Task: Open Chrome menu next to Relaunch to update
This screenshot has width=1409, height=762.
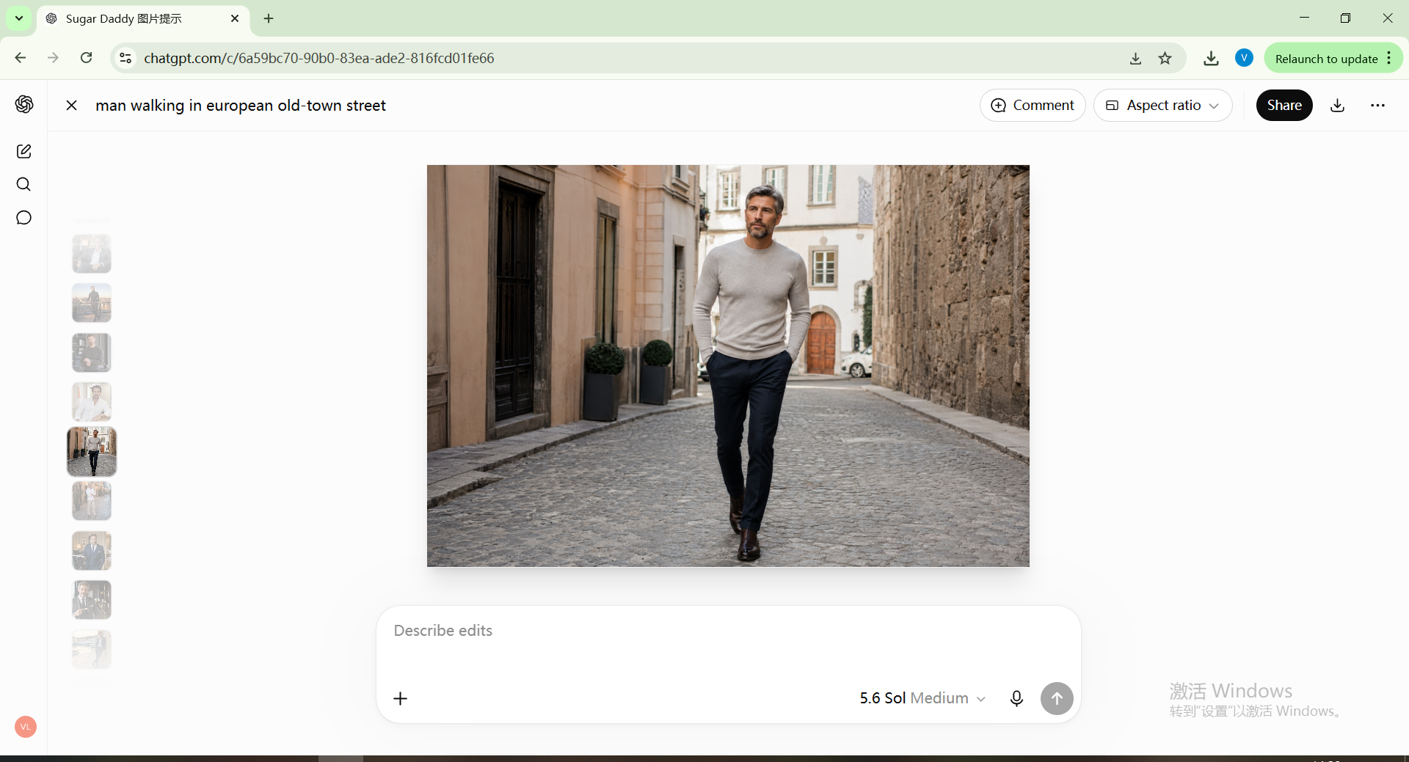Action: tap(1389, 58)
